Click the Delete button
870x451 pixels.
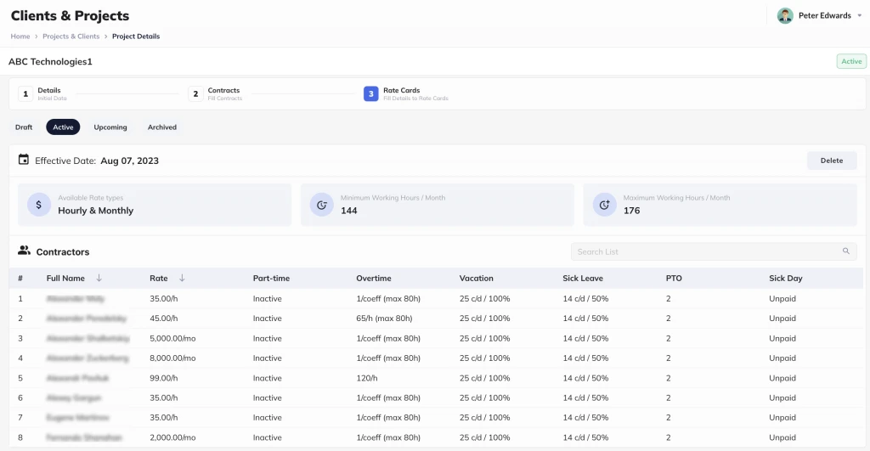point(832,161)
